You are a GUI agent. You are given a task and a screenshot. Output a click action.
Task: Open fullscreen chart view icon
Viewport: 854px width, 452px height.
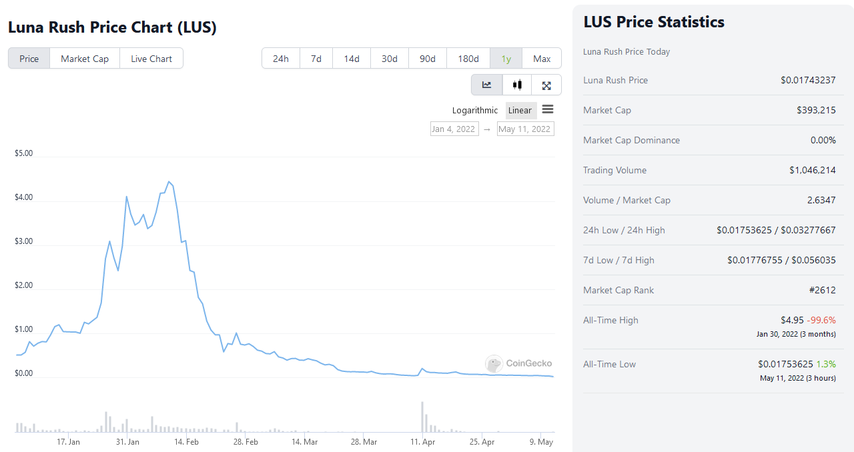tap(546, 85)
